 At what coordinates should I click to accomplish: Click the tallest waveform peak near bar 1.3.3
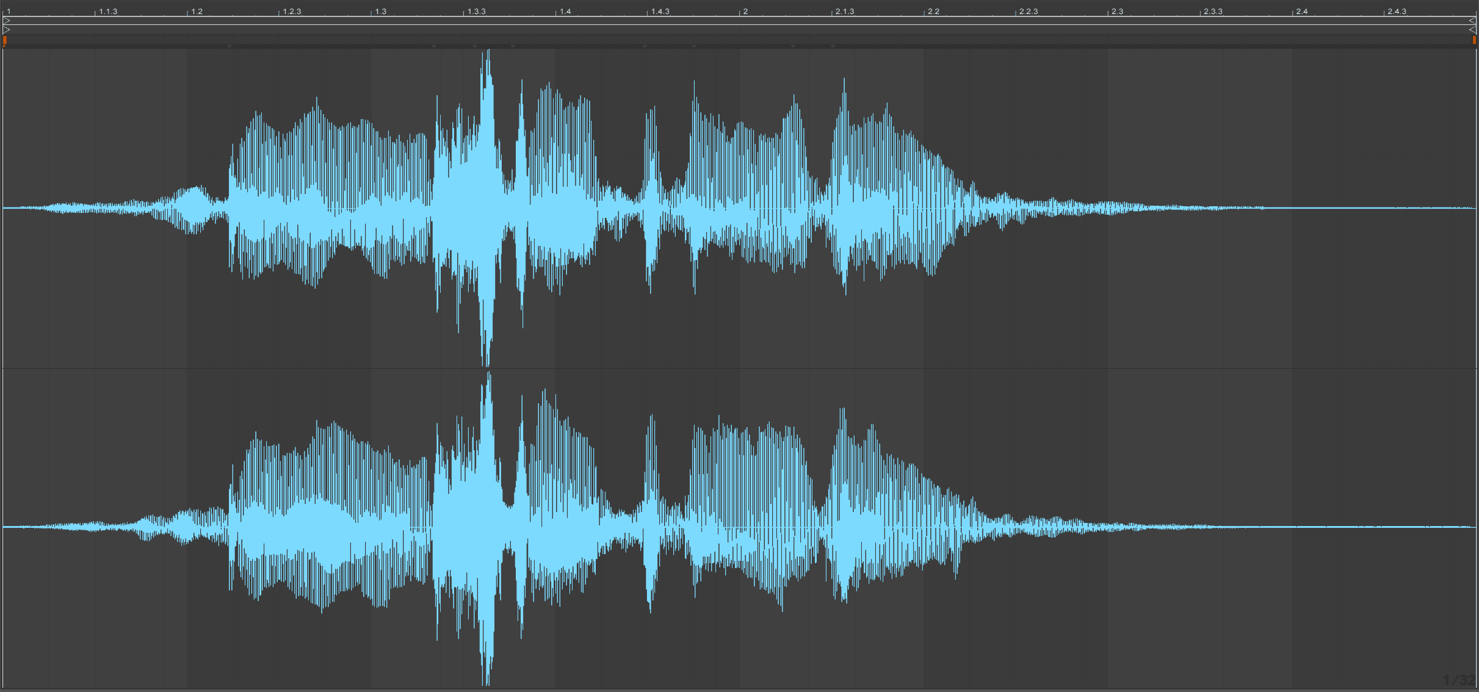pos(487,79)
